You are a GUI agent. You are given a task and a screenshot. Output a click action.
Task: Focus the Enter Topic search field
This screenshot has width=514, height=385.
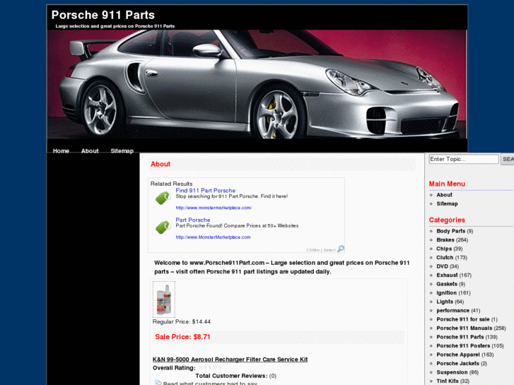click(x=464, y=159)
